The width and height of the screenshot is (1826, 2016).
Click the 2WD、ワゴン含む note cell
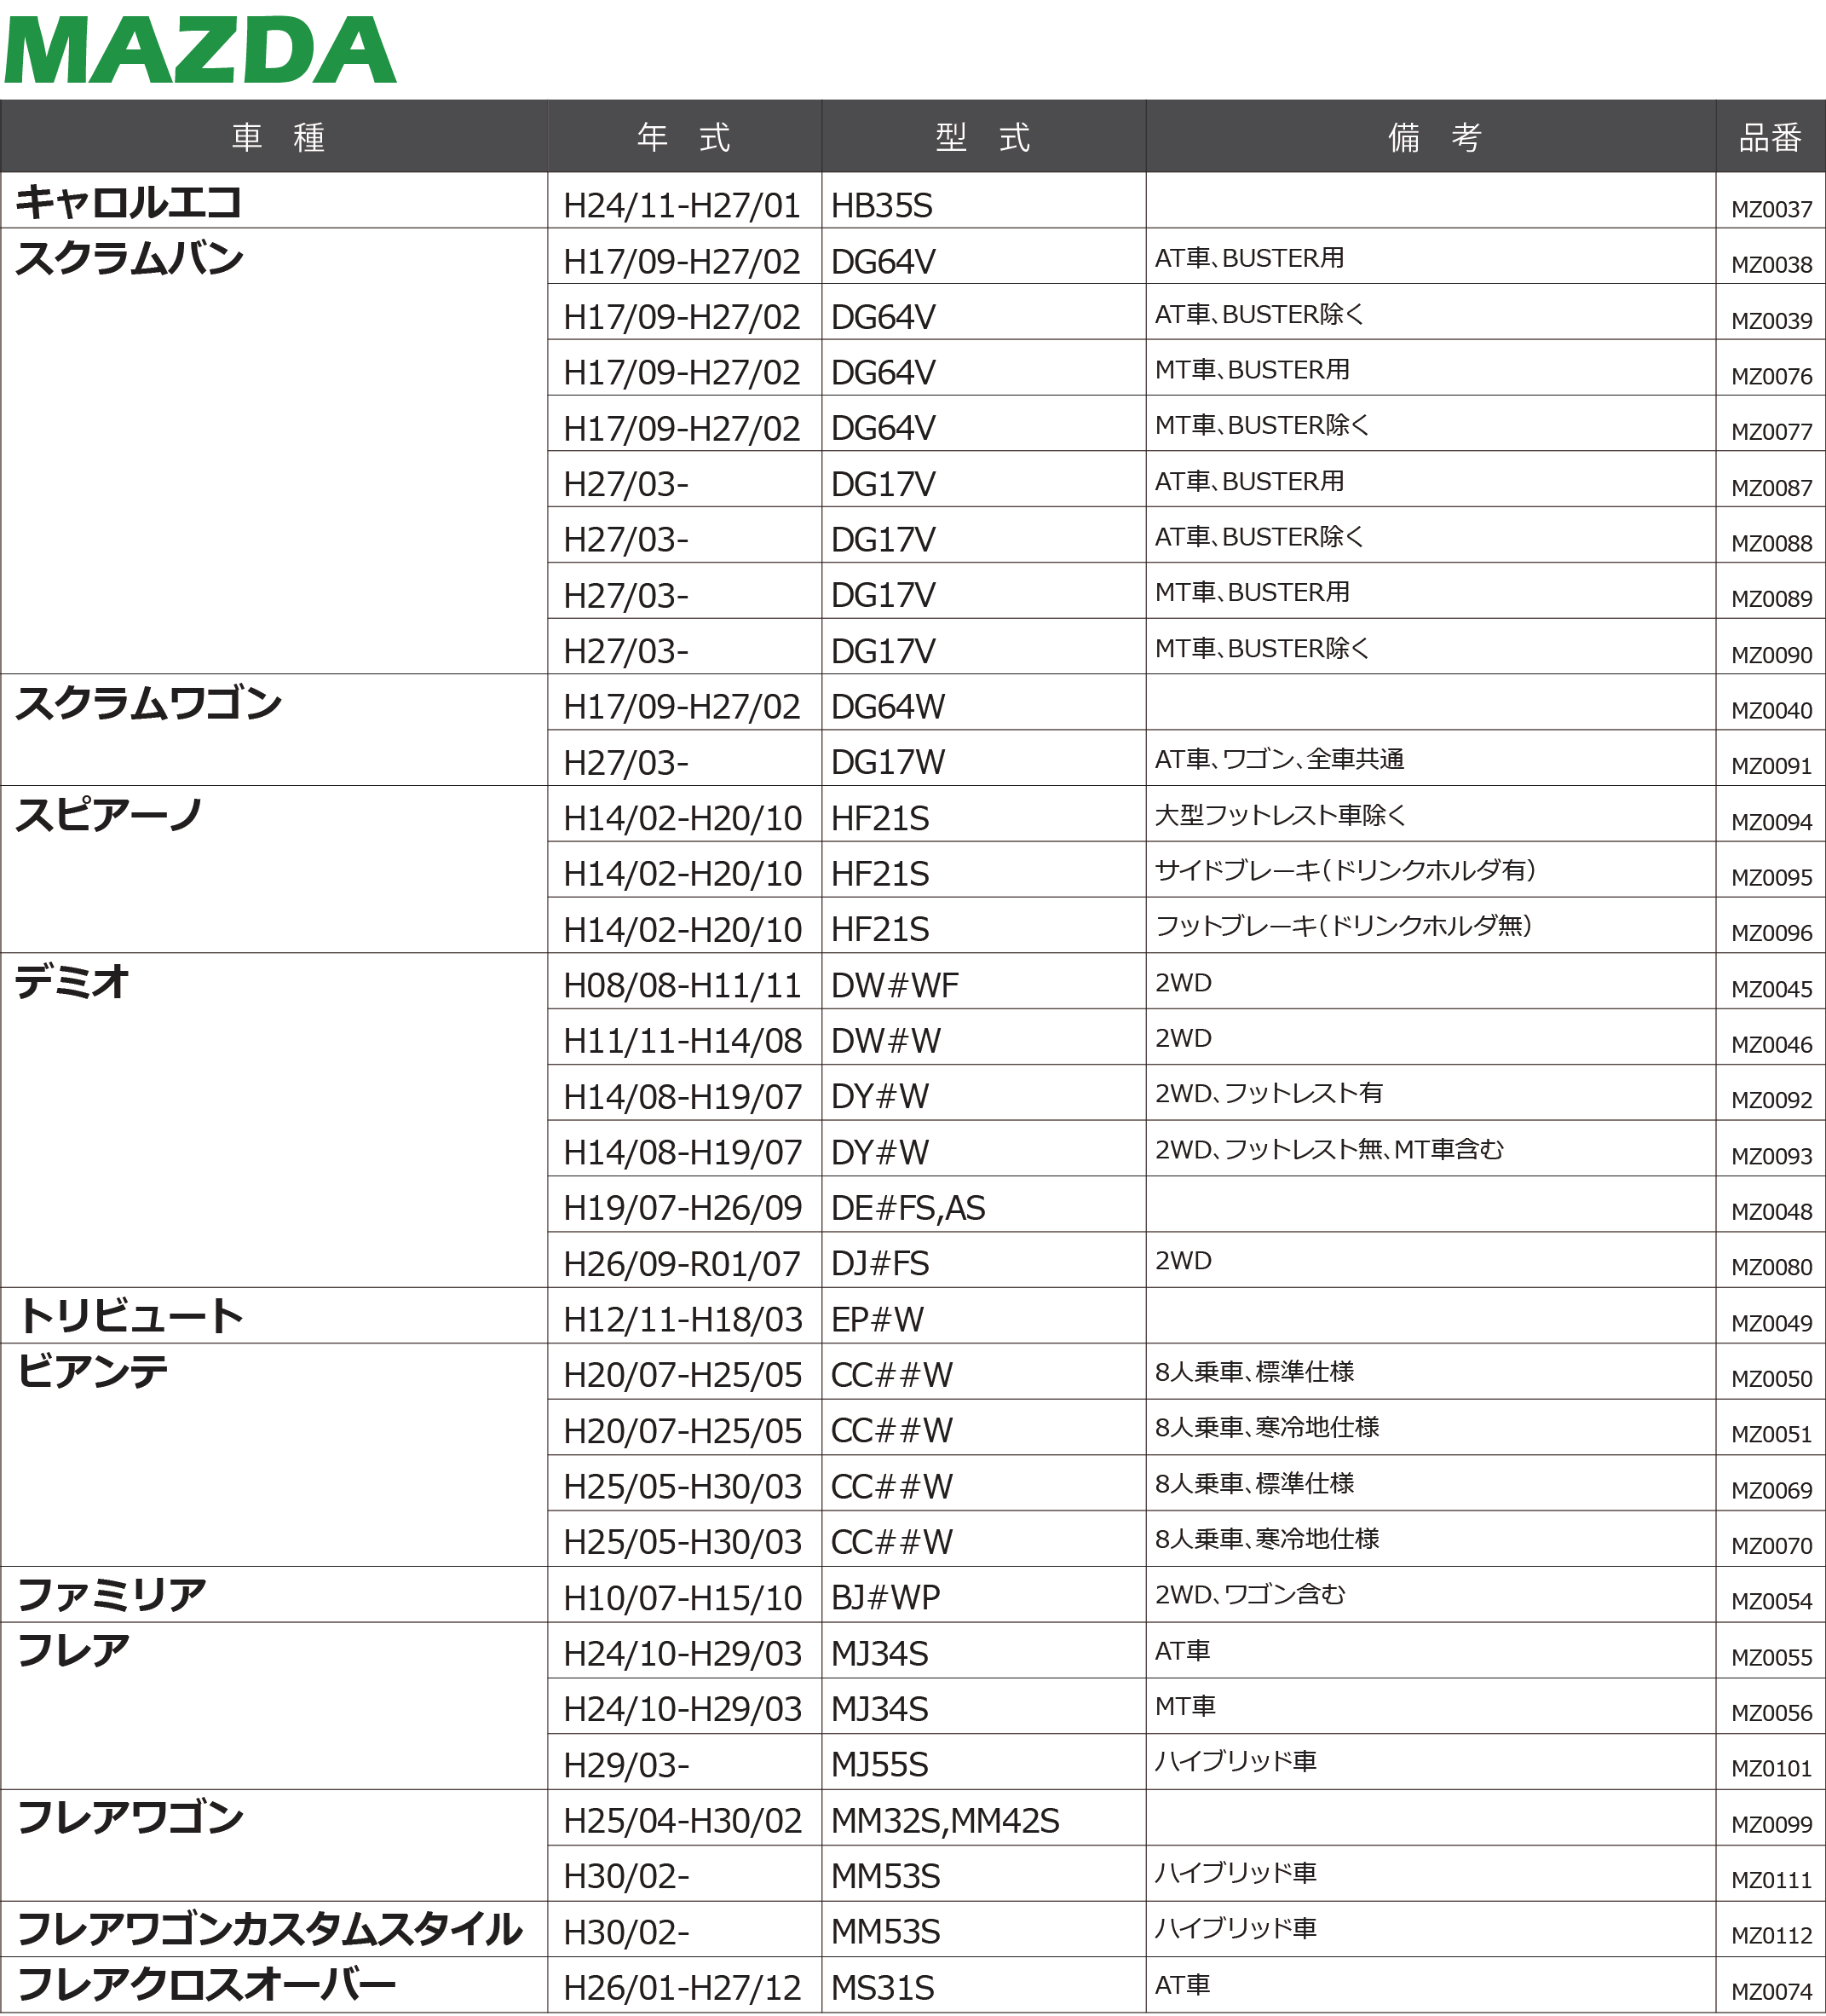(1249, 1595)
